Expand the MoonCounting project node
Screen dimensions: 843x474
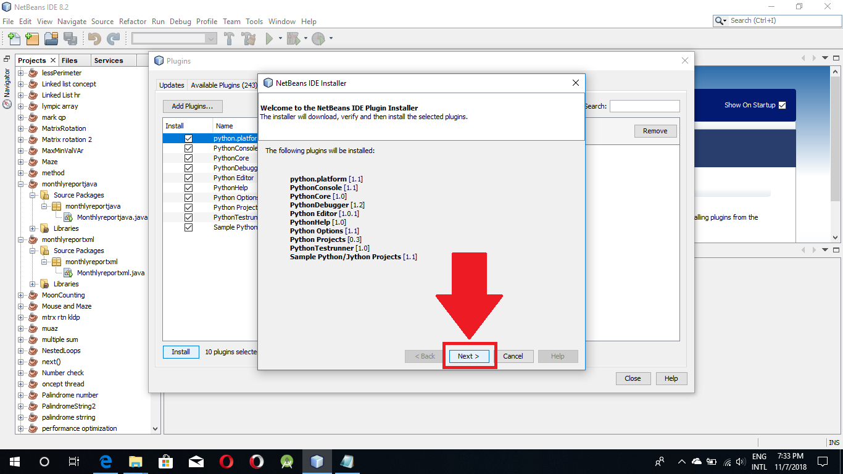[x=20, y=295]
